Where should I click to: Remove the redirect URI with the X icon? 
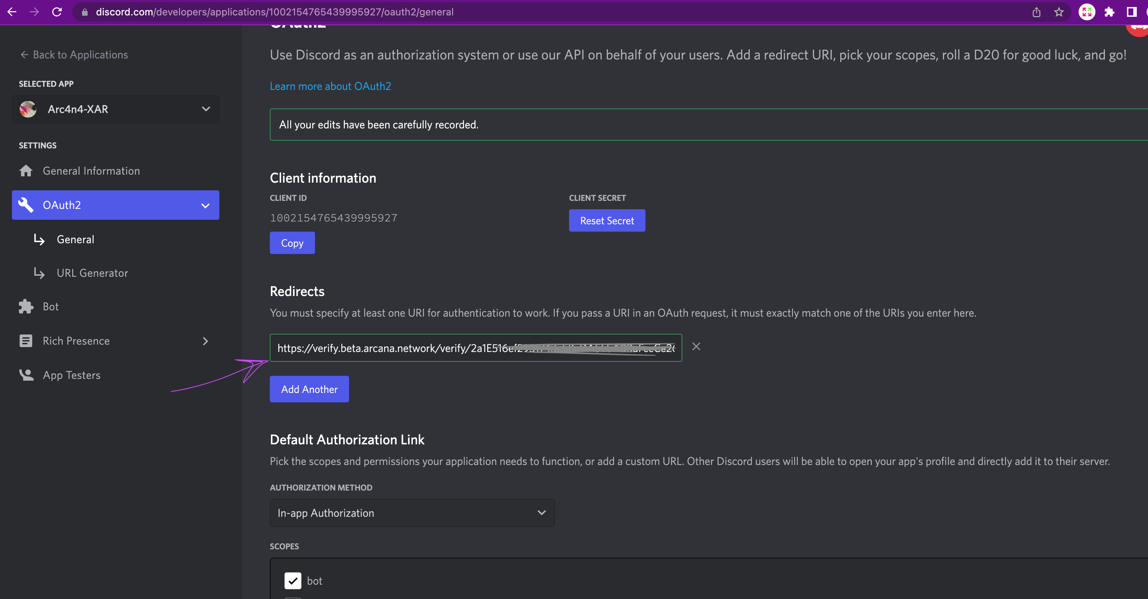[x=696, y=346]
